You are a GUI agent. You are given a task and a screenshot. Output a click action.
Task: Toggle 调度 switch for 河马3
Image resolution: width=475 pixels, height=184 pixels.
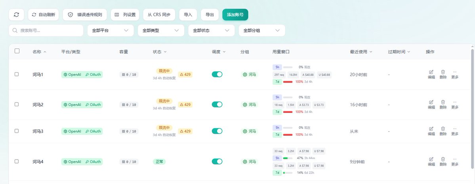[217, 131]
